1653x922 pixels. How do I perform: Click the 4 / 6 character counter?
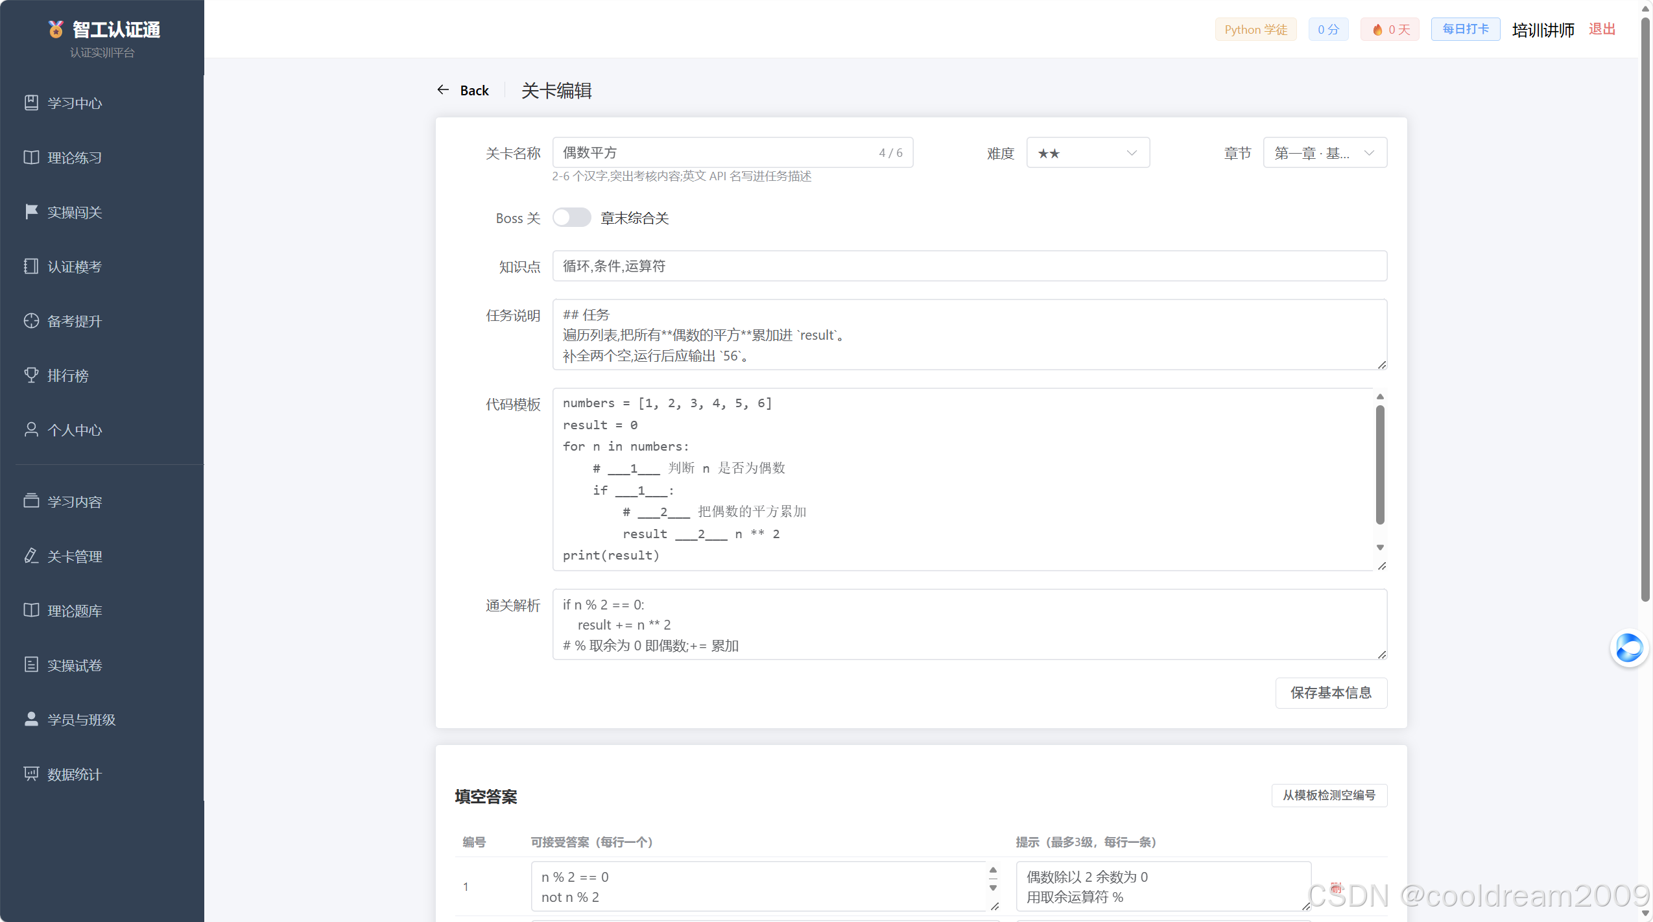pyautogui.click(x=890, y=153)
